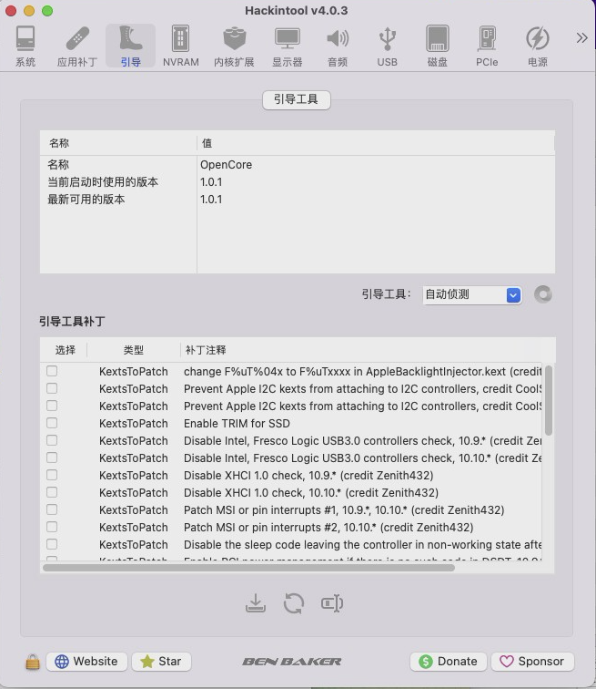This screenshot has width=596, height=689.
Task: Click the refresh arrows icon
Action: coord(293,603)
